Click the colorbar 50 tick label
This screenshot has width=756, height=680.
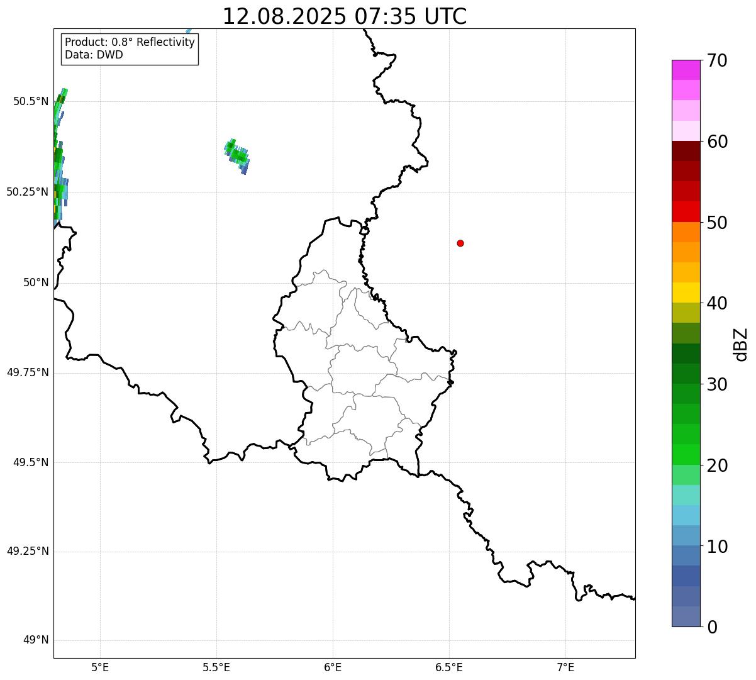coord(717,223)
